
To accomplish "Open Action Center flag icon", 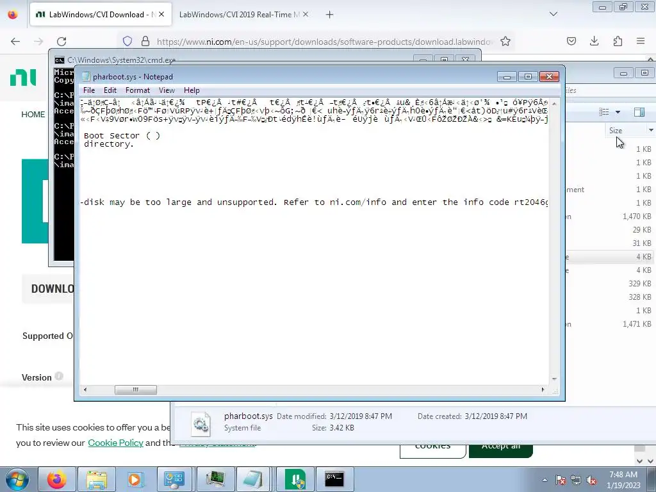I will (561, 480).
